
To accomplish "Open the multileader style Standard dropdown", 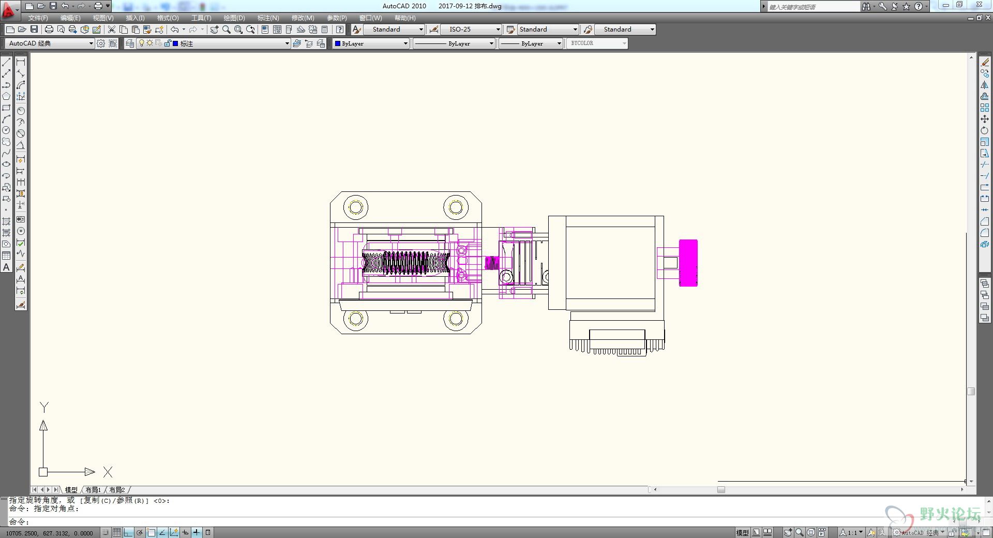I will [x=625, y=29].
